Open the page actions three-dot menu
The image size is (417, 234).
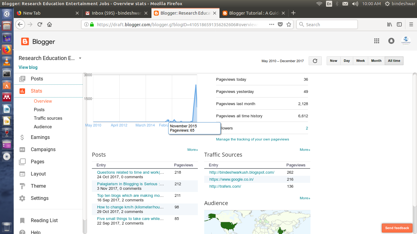click(272, 25)
